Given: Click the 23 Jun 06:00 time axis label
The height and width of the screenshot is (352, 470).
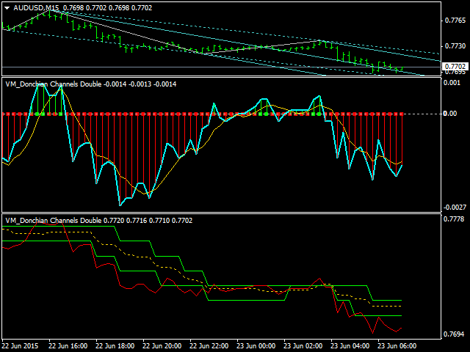Looking at the screenshot, I should click(x=397, y=346).
